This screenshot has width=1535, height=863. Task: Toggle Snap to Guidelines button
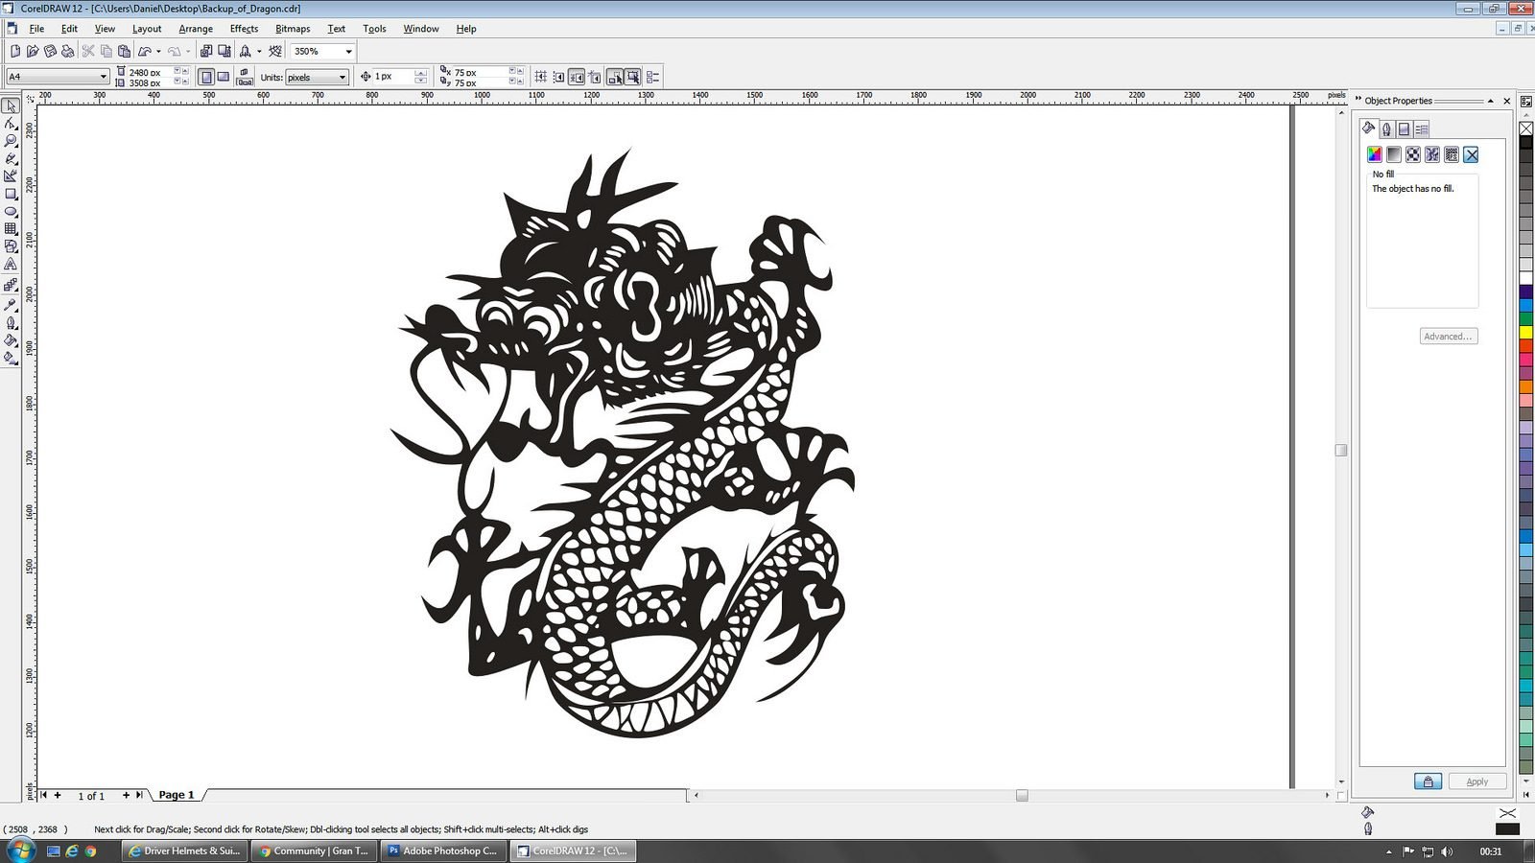coord(558,77)
